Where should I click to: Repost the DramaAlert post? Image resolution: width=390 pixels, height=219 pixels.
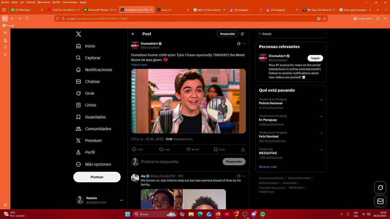coord(161,149)
